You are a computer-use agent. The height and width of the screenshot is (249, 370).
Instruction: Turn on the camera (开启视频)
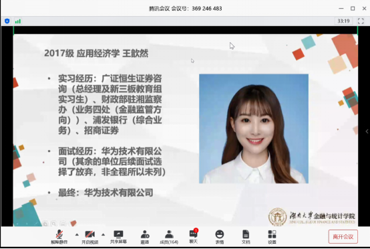point(89,237)
